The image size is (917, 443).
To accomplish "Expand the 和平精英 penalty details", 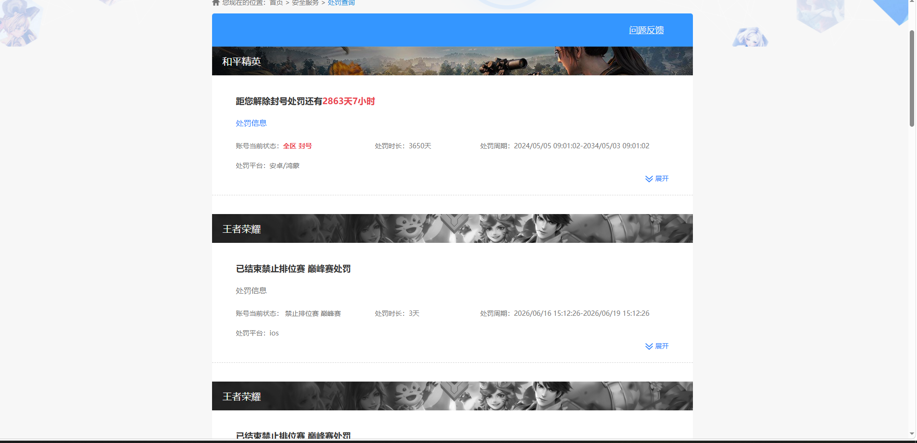I will pyautogui.click(x=657, y=179).
